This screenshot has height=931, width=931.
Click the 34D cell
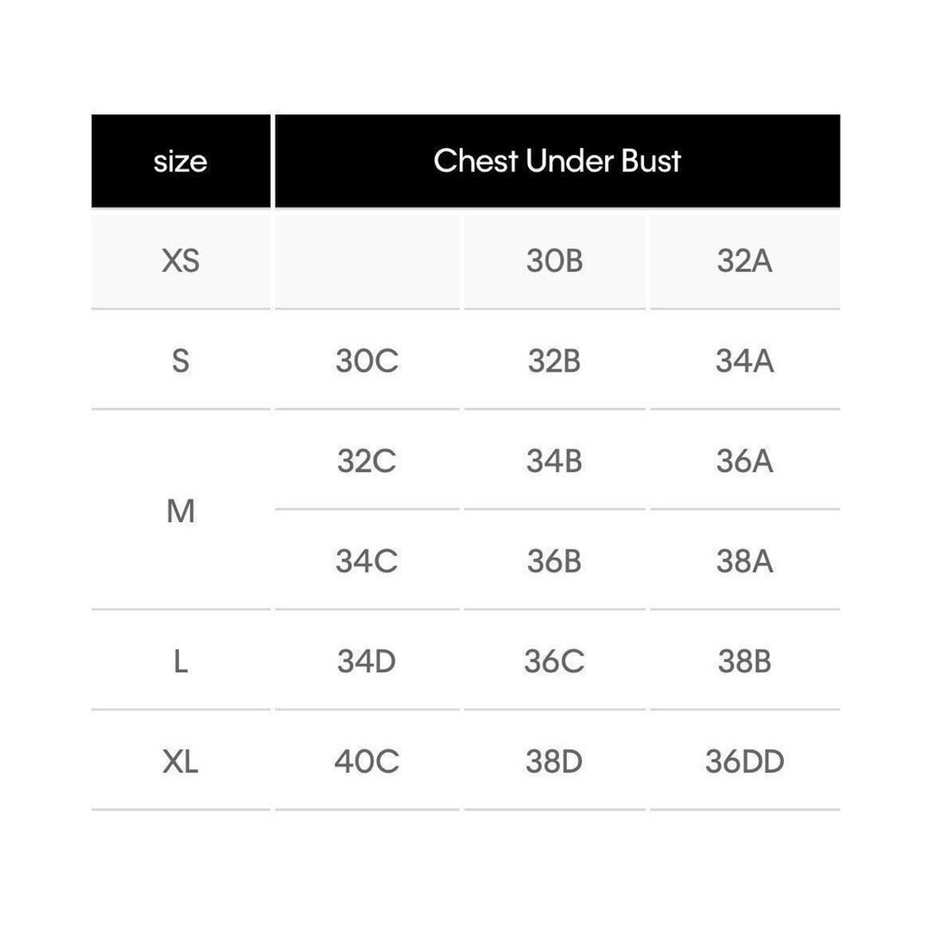click(x=367, y=662)
